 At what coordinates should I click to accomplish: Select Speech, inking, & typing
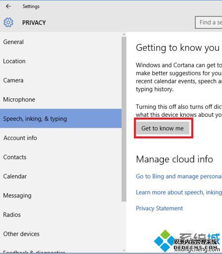(x=61, y=119)
